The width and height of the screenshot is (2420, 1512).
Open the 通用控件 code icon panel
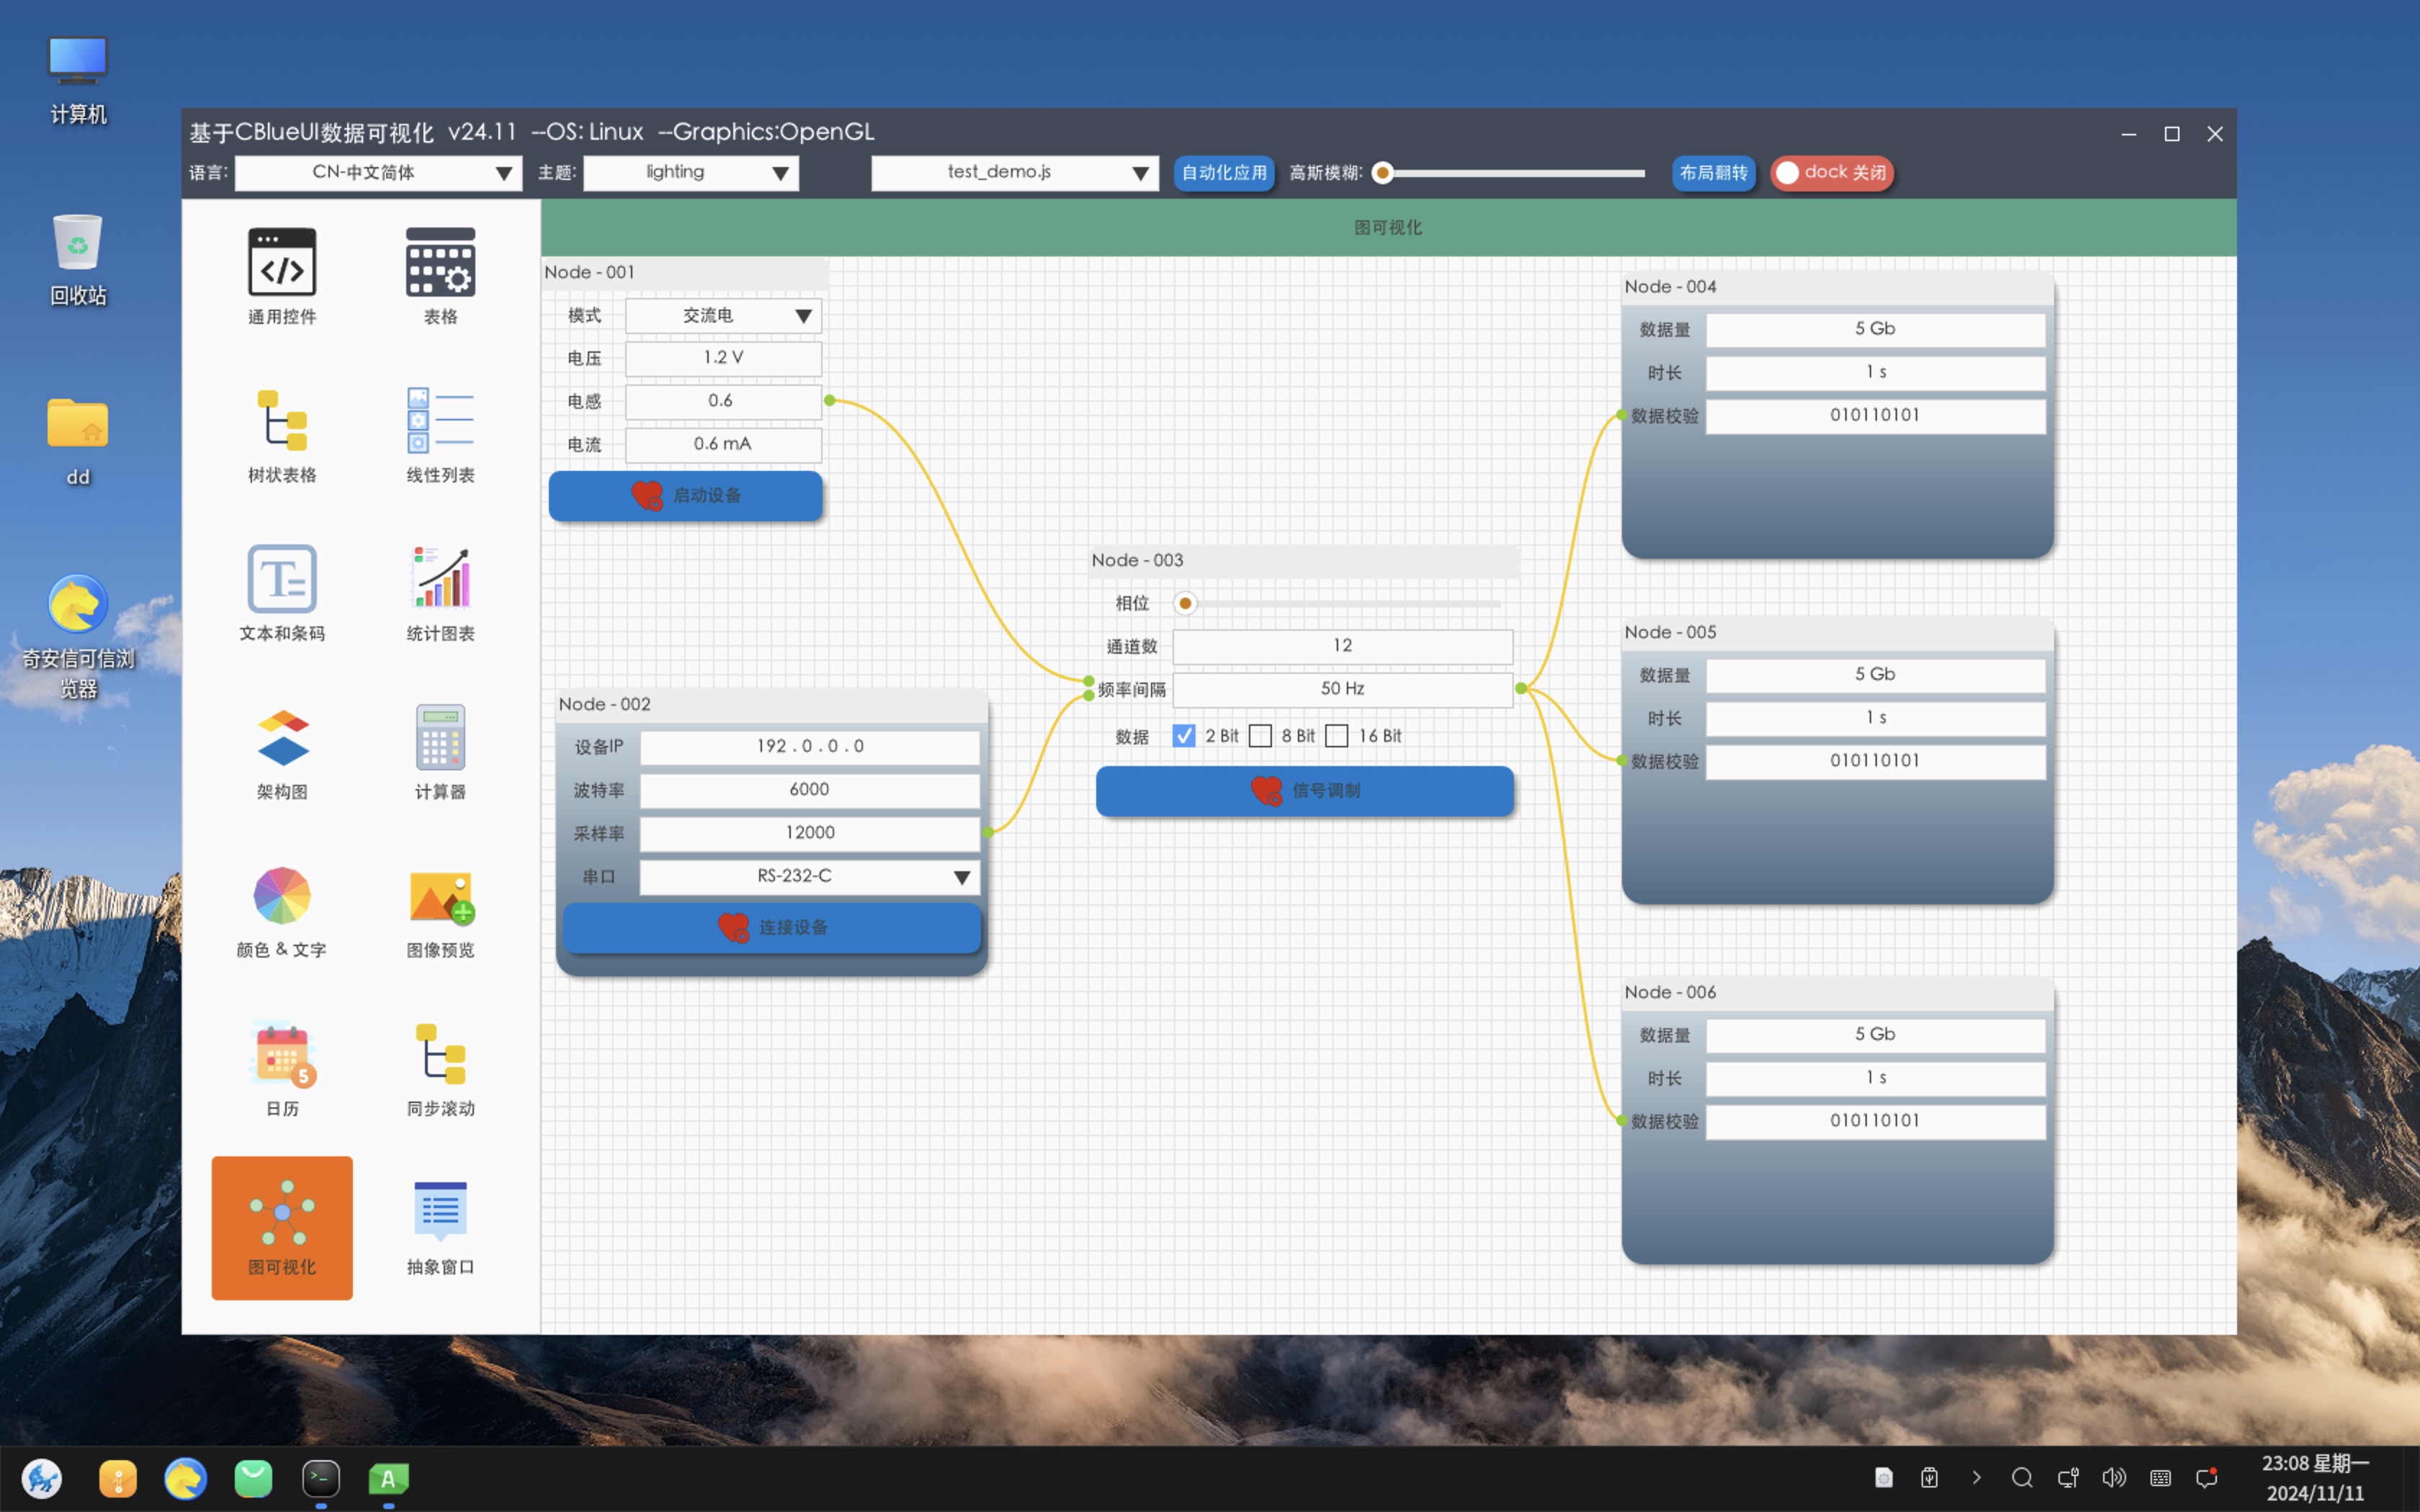coord(282,263)
